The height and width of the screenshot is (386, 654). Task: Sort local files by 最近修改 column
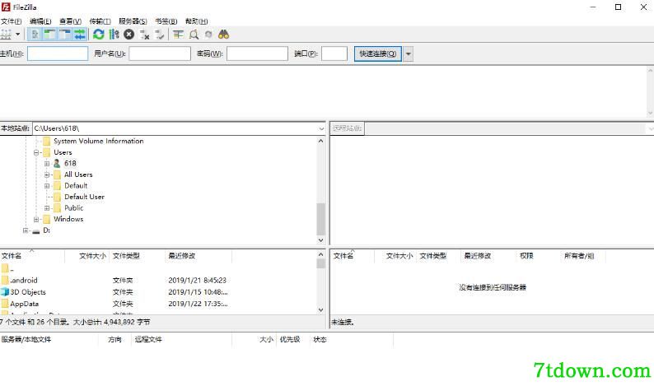click(x=199, y=256)
